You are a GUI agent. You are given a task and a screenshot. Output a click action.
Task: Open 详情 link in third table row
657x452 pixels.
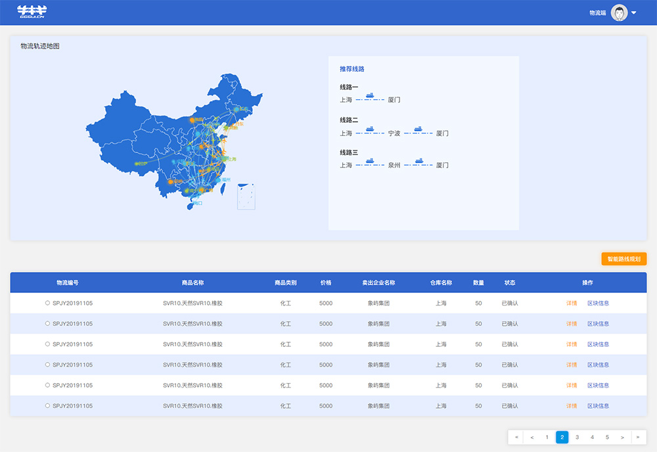572,344
